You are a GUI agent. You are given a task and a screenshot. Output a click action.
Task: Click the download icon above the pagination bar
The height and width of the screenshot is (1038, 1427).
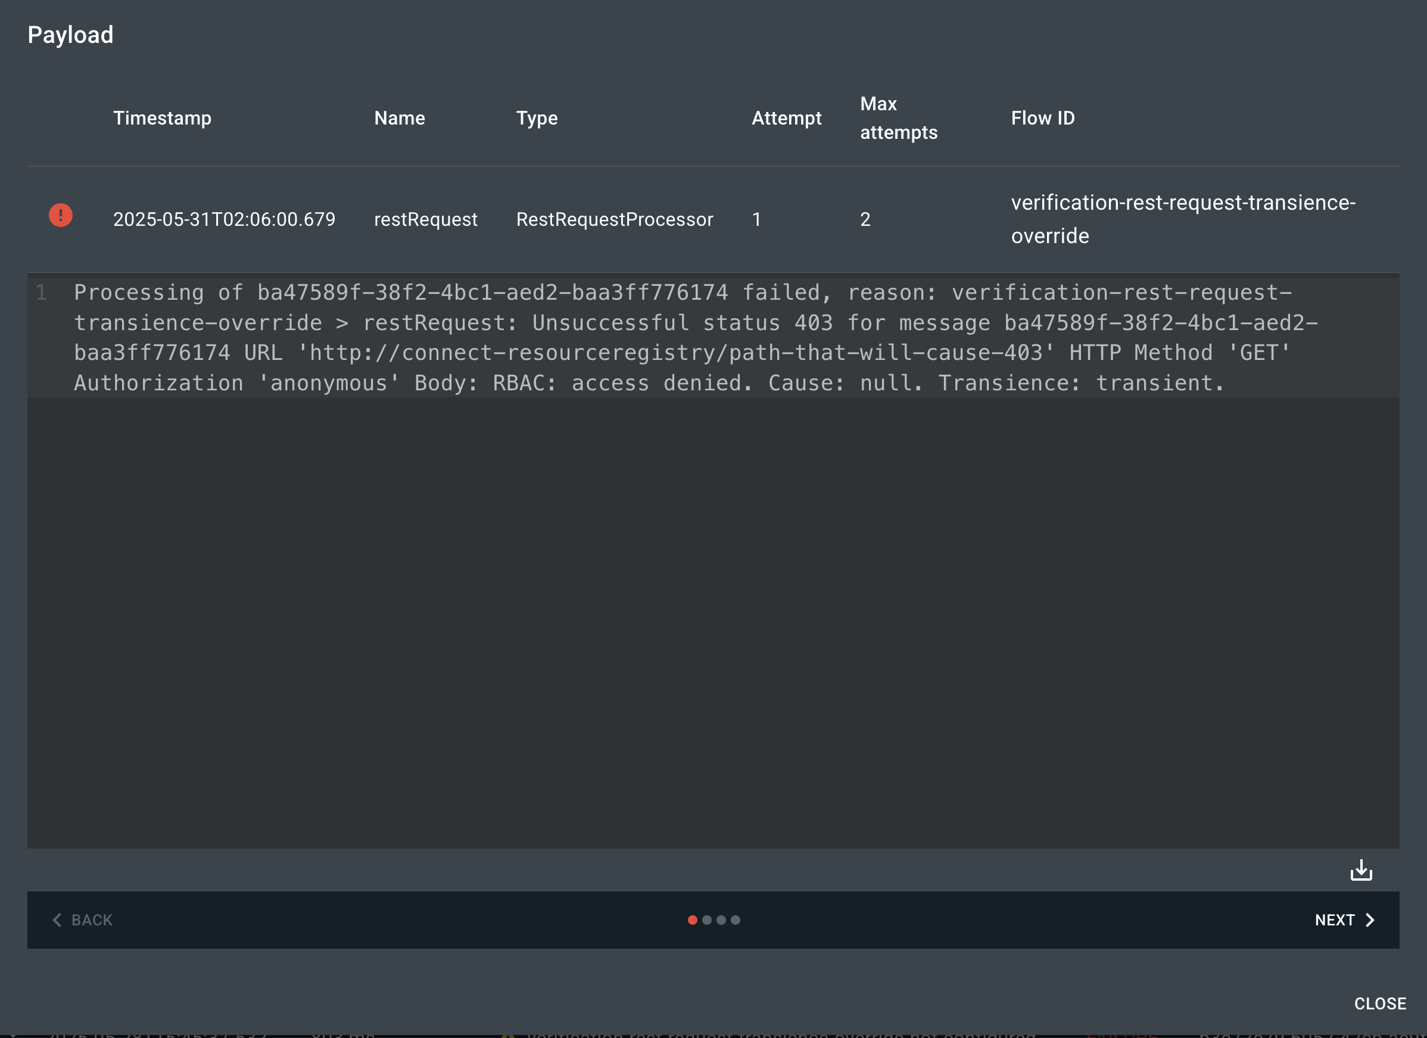[1361, 871]
